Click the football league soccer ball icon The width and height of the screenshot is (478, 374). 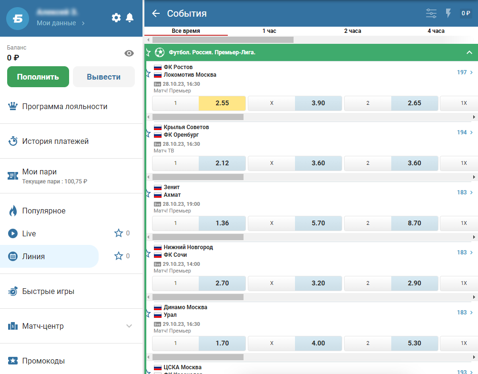coord(160,52)
